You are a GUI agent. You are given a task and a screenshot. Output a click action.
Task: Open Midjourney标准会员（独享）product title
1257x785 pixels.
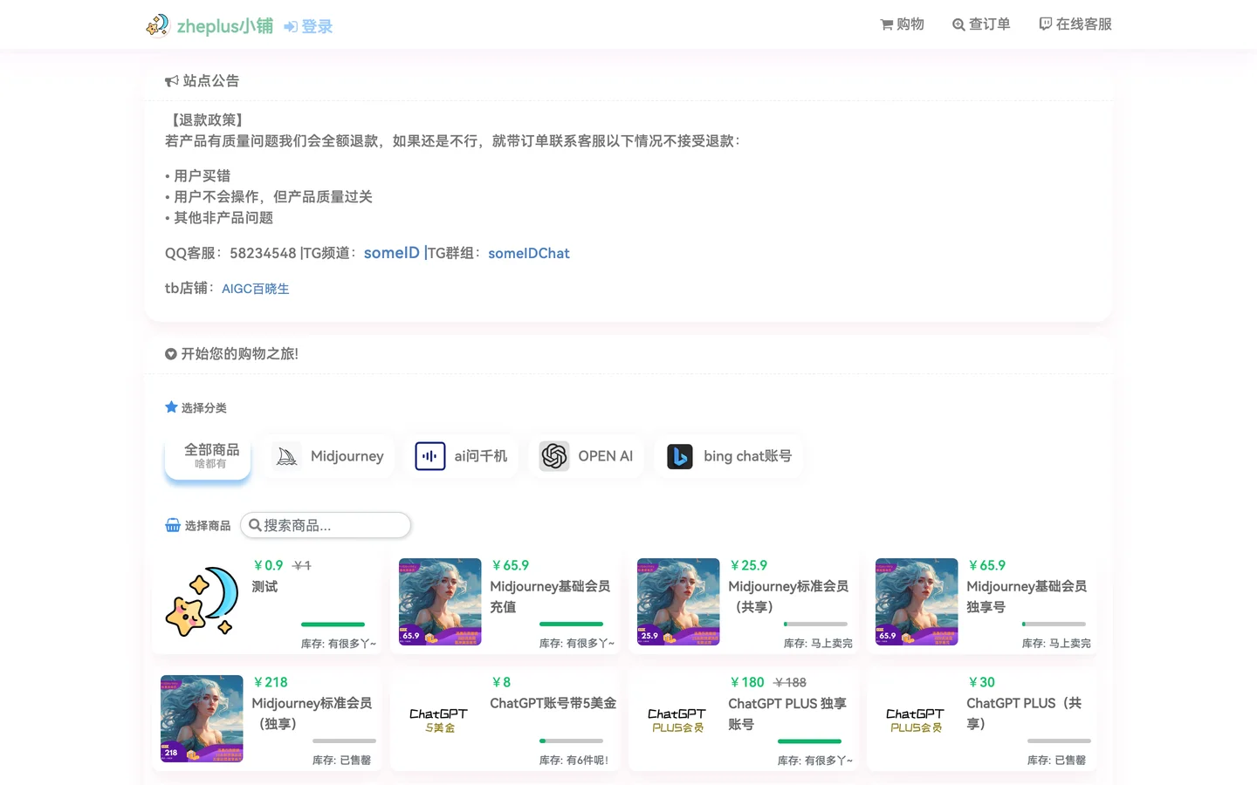pos(312,713)
